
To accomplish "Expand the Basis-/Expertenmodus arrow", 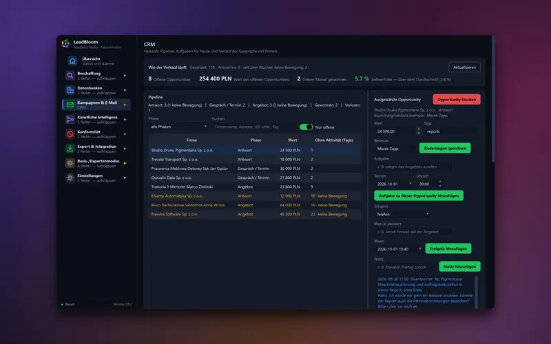I will tap(125, 163).
